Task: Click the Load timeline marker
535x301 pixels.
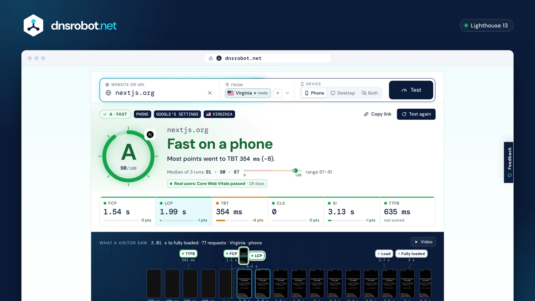Action: click(x=384, y=254)
